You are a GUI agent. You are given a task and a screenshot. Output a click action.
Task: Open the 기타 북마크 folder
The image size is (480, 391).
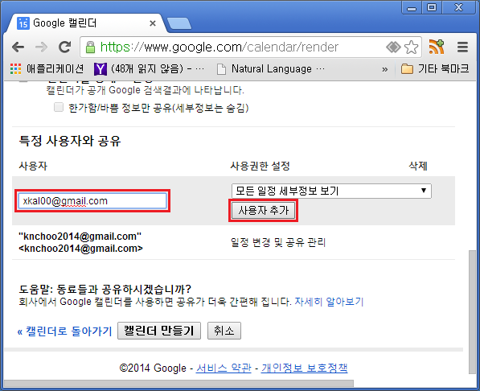[435, 68]
